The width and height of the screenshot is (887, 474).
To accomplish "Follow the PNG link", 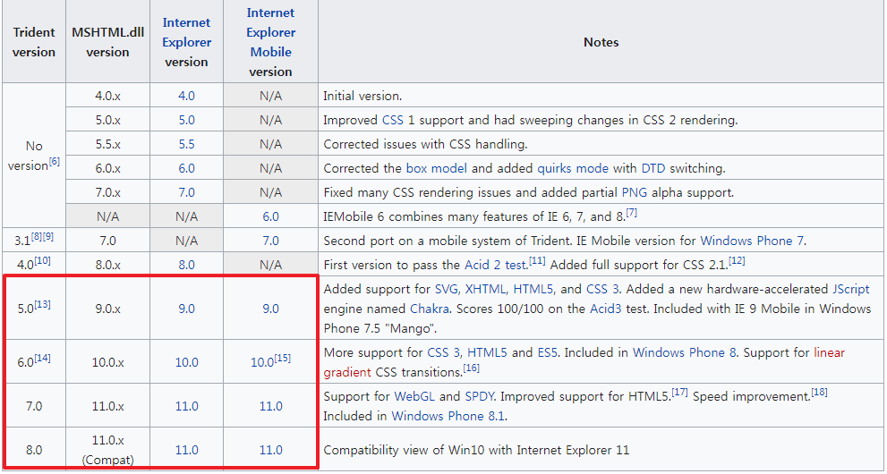I will coord(634,192).
